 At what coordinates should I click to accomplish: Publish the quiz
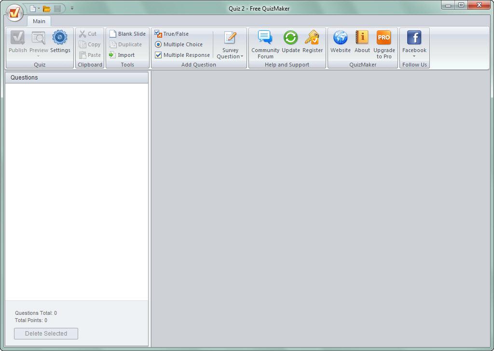(18, 42)
